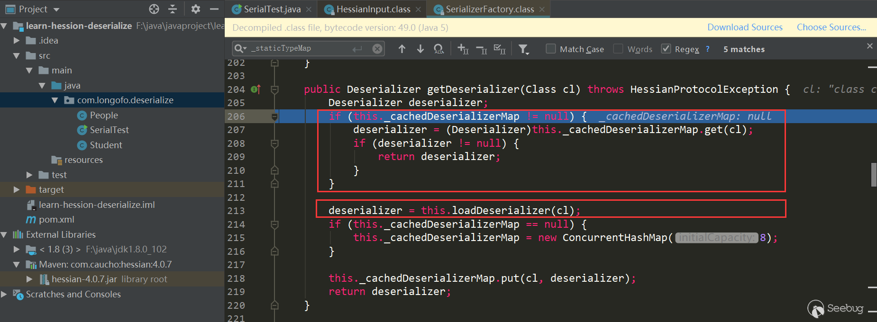
Task: Click the loadDeserializer call on line 213
Action: pos(501,211)
